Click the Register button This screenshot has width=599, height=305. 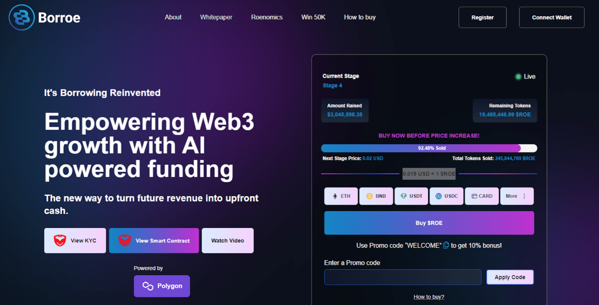[x=482, y=17]
